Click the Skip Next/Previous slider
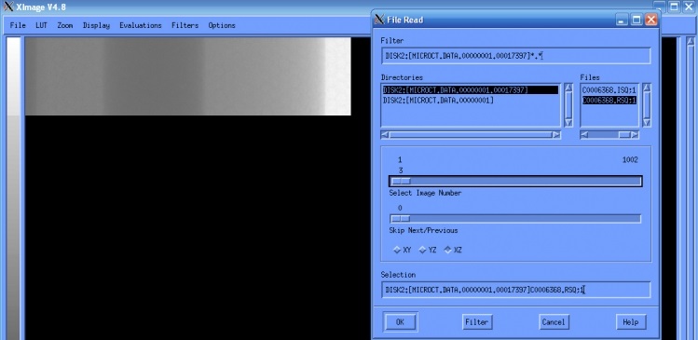 (515, 219)
